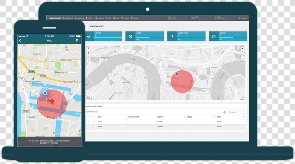This screenshot has height=164, width=295.
Task: Open the Clients menu item
Action: click(x=125, y=18)
